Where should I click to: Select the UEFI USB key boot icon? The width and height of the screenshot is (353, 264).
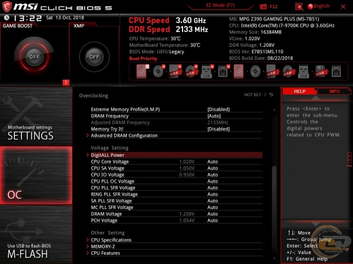(207, 71)
